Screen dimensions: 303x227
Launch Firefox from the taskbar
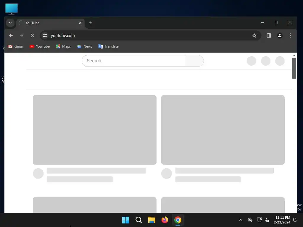point(165,220)
